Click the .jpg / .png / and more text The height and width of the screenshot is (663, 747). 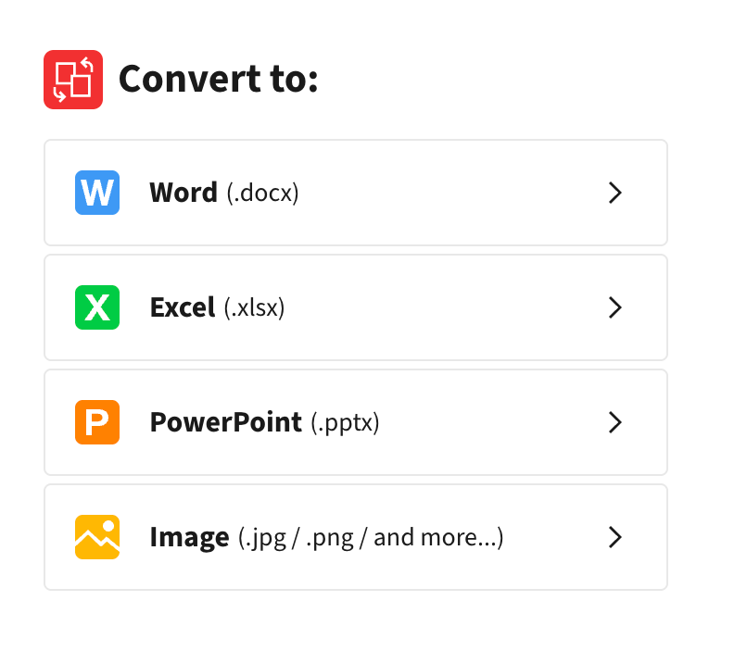[x=371, y=538]
